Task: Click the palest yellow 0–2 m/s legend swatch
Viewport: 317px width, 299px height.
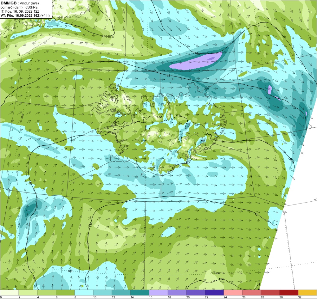Action: coord(9,293)
